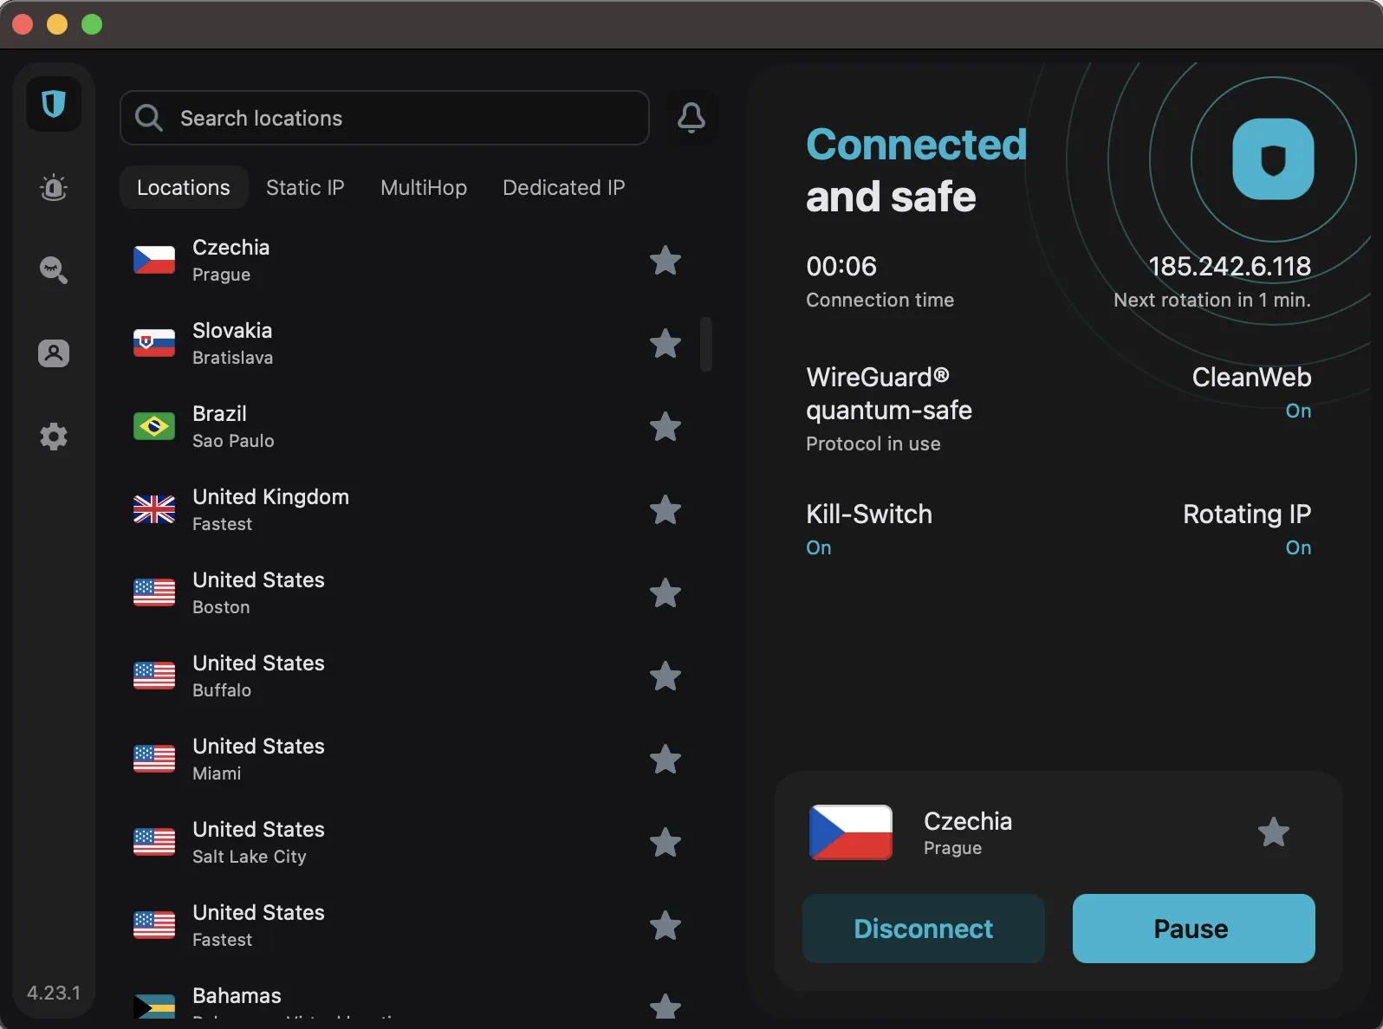Select Slovakia Bratislava location
1383x1029 pixels.
tap(407, 343)
